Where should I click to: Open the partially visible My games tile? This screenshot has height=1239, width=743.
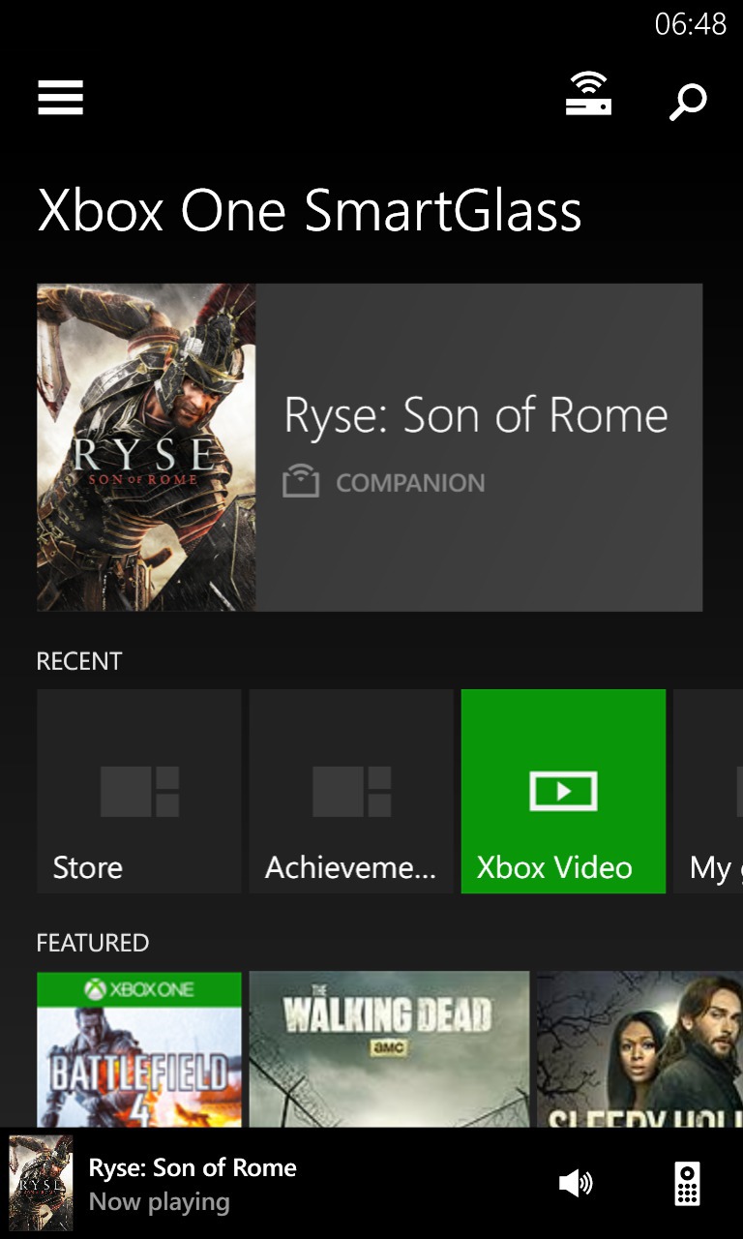click(x=708, y=791)
